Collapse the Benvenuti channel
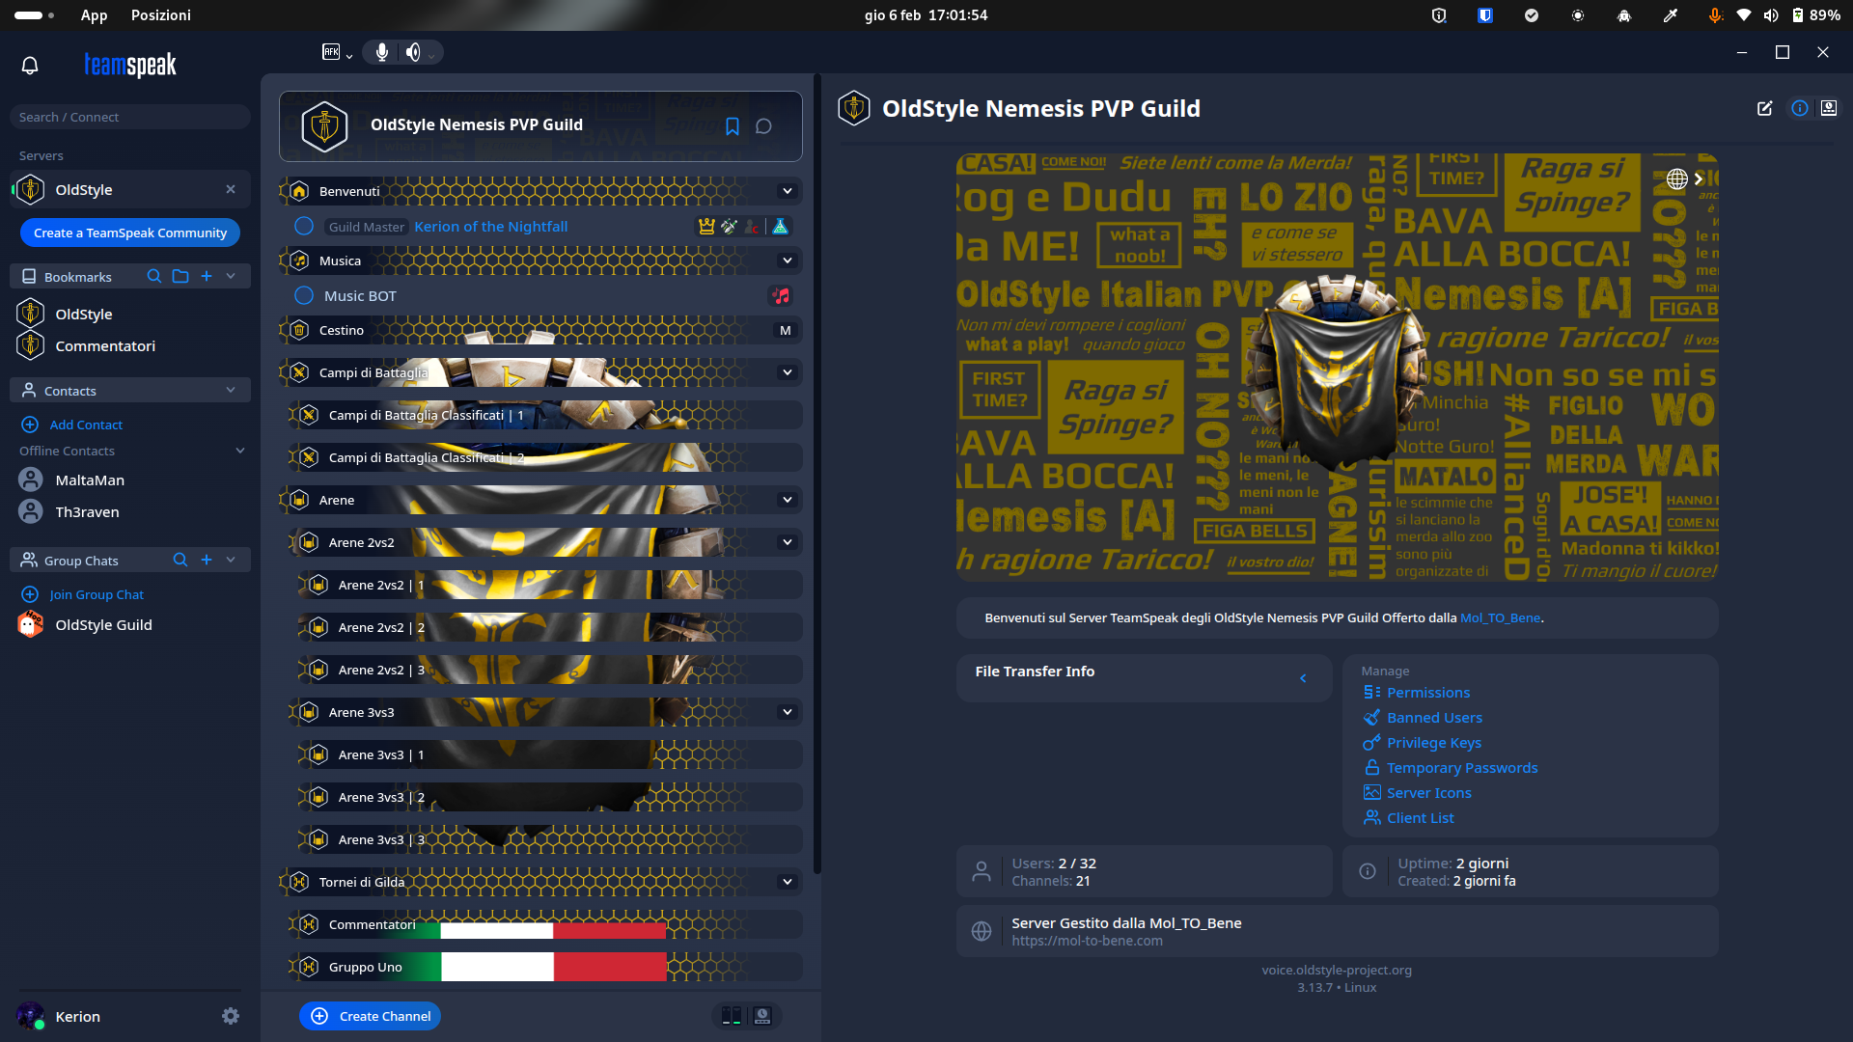This screenshot has width=1853, height=1042. [788, 191]
